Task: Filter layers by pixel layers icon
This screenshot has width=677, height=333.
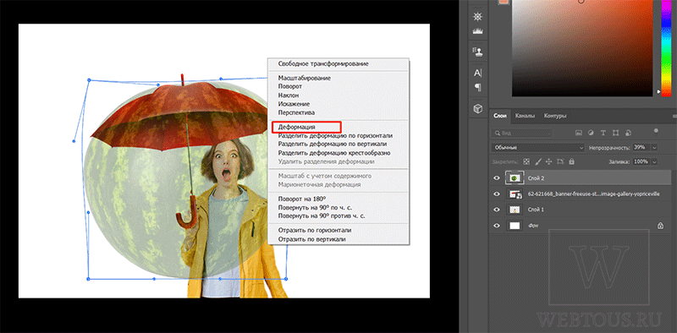Action: [x=579, y=133]
